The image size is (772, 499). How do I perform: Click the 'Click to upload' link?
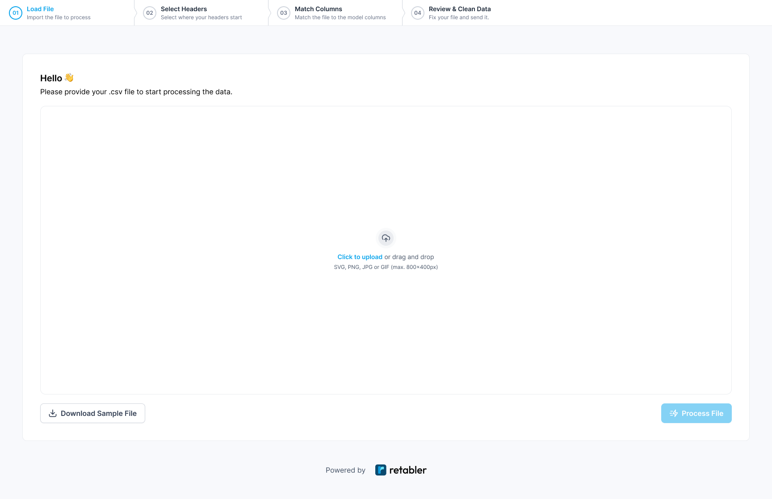pyautogui.click(x=360, y=257)
